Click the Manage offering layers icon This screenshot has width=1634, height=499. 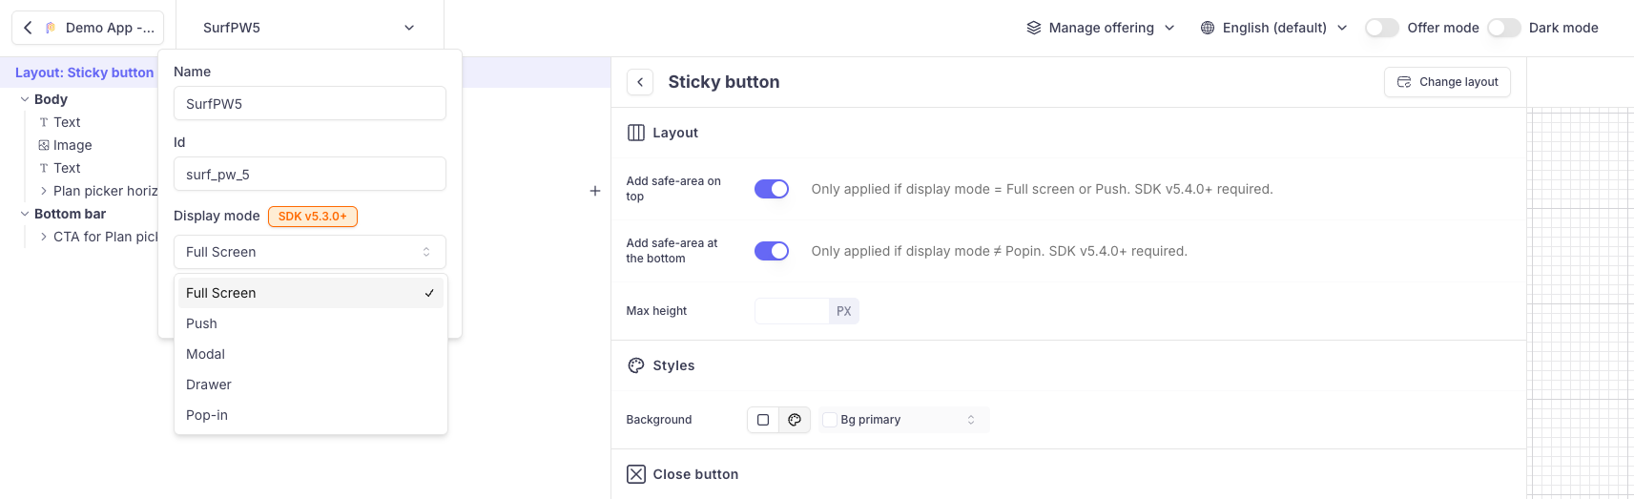click(1034, 28)
